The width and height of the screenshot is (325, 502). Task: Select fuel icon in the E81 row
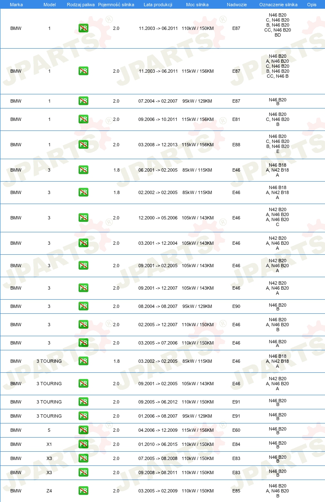click(x=83, y=119)
